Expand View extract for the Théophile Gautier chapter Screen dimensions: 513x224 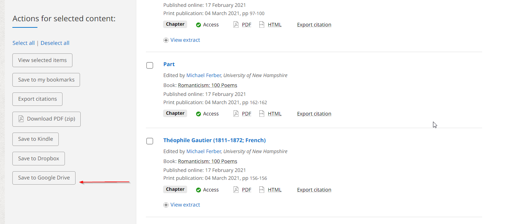tap(185, 205)
